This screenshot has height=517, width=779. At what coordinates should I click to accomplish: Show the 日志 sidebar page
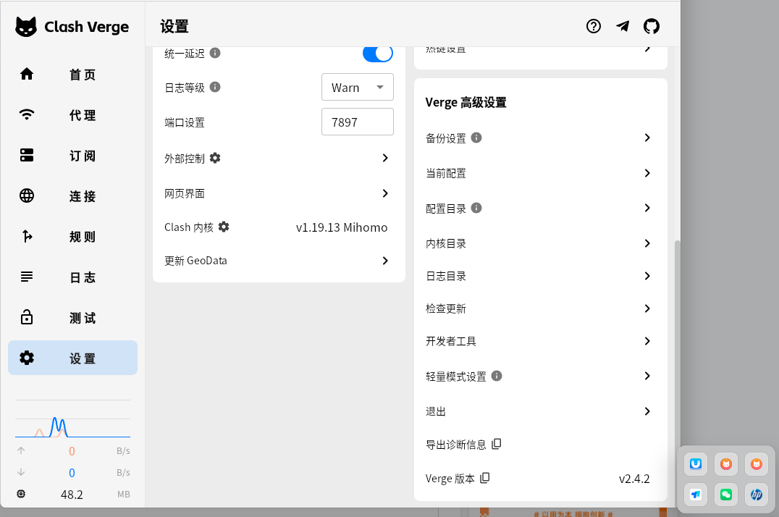click(72, 277)
